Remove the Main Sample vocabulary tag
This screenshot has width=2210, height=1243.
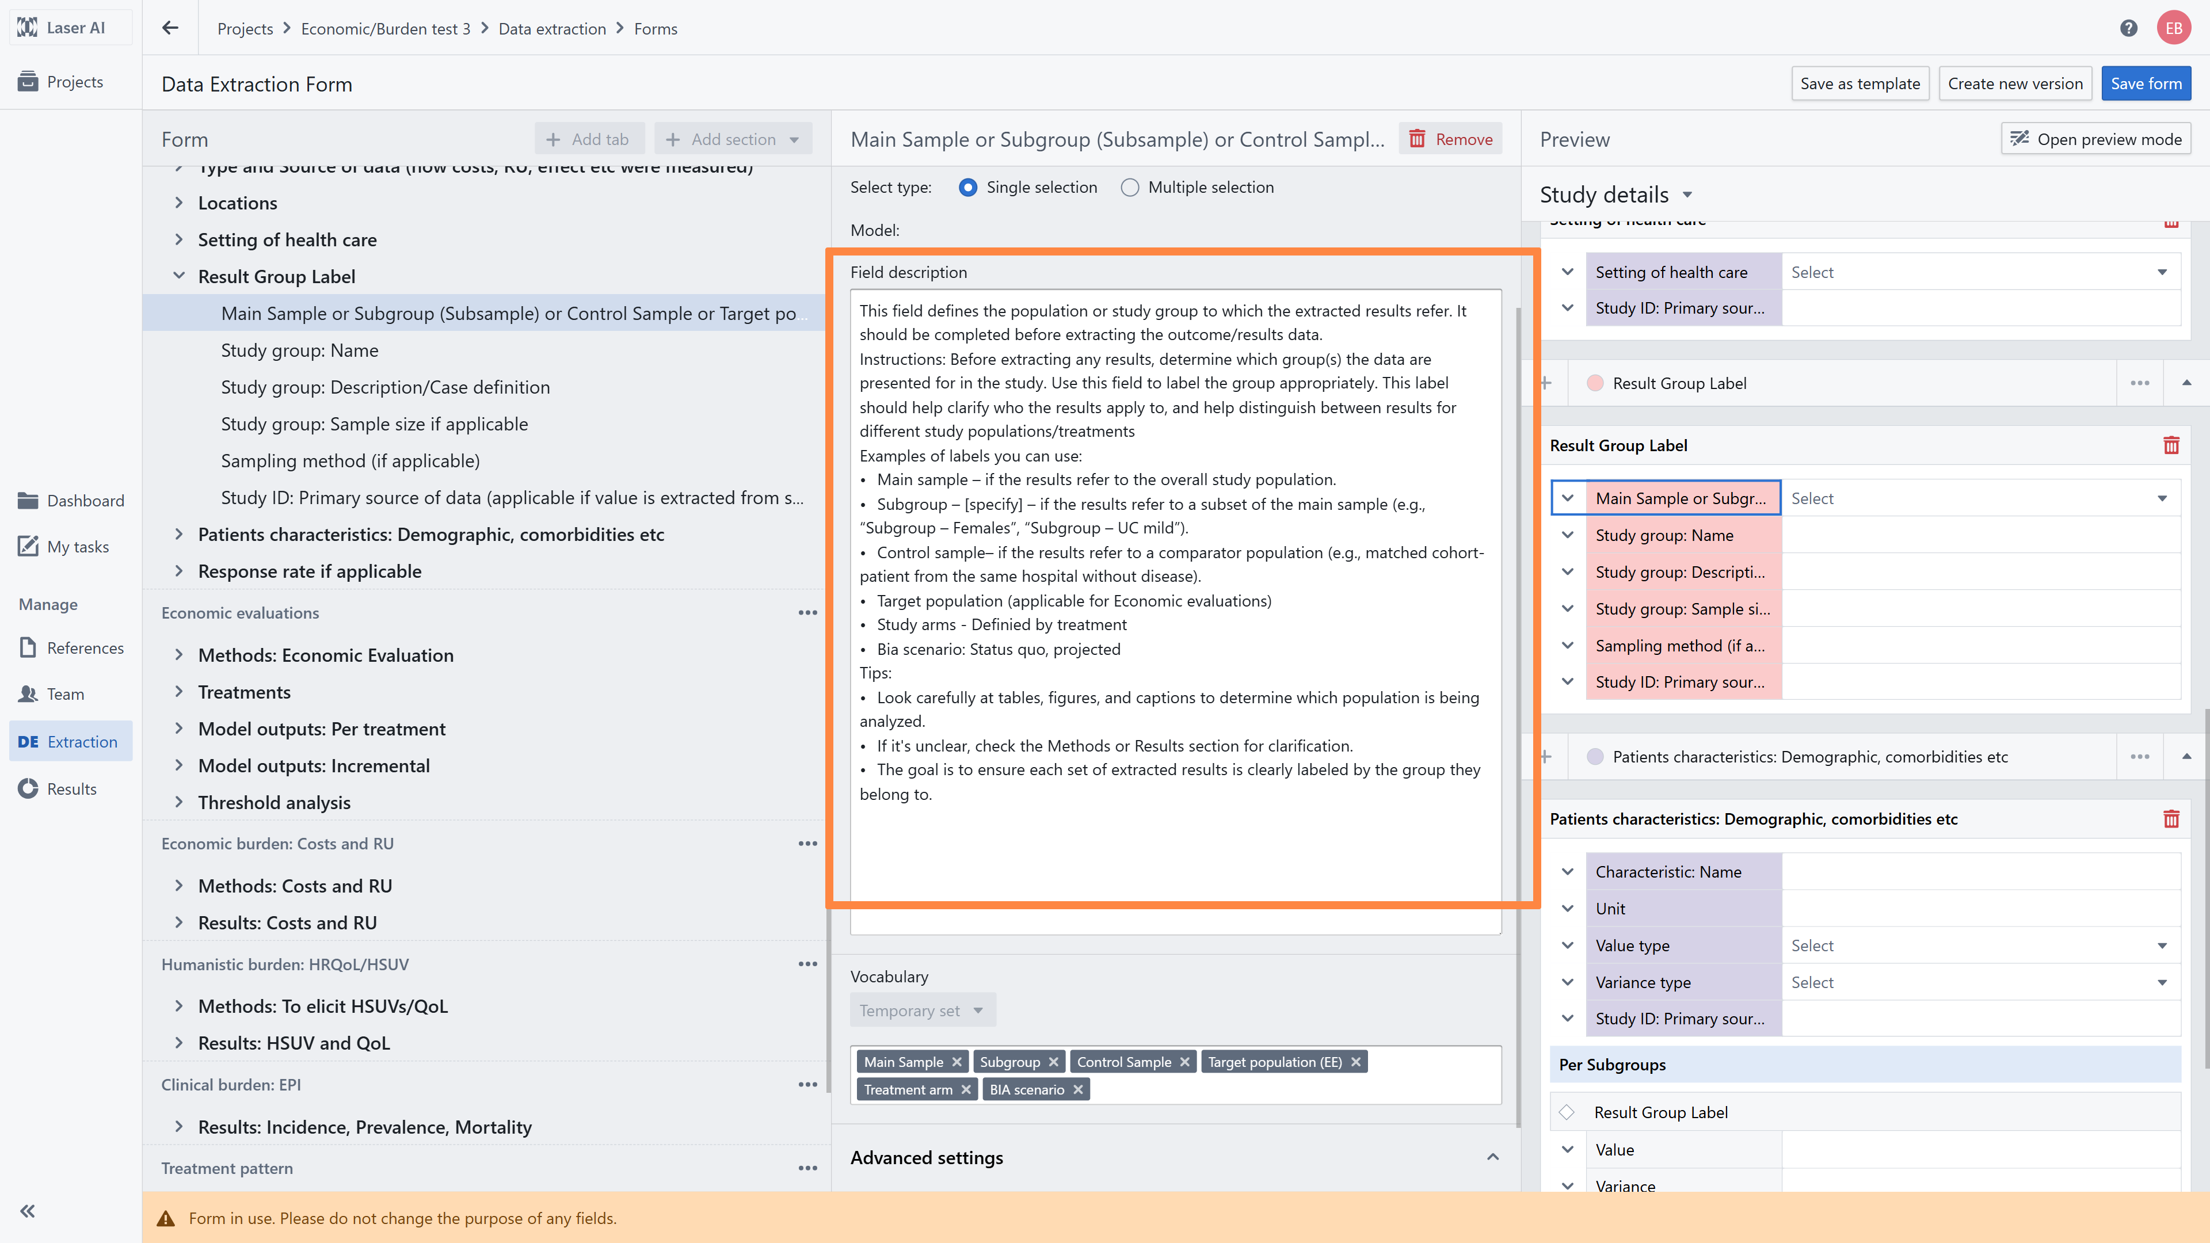point(957,1062)
